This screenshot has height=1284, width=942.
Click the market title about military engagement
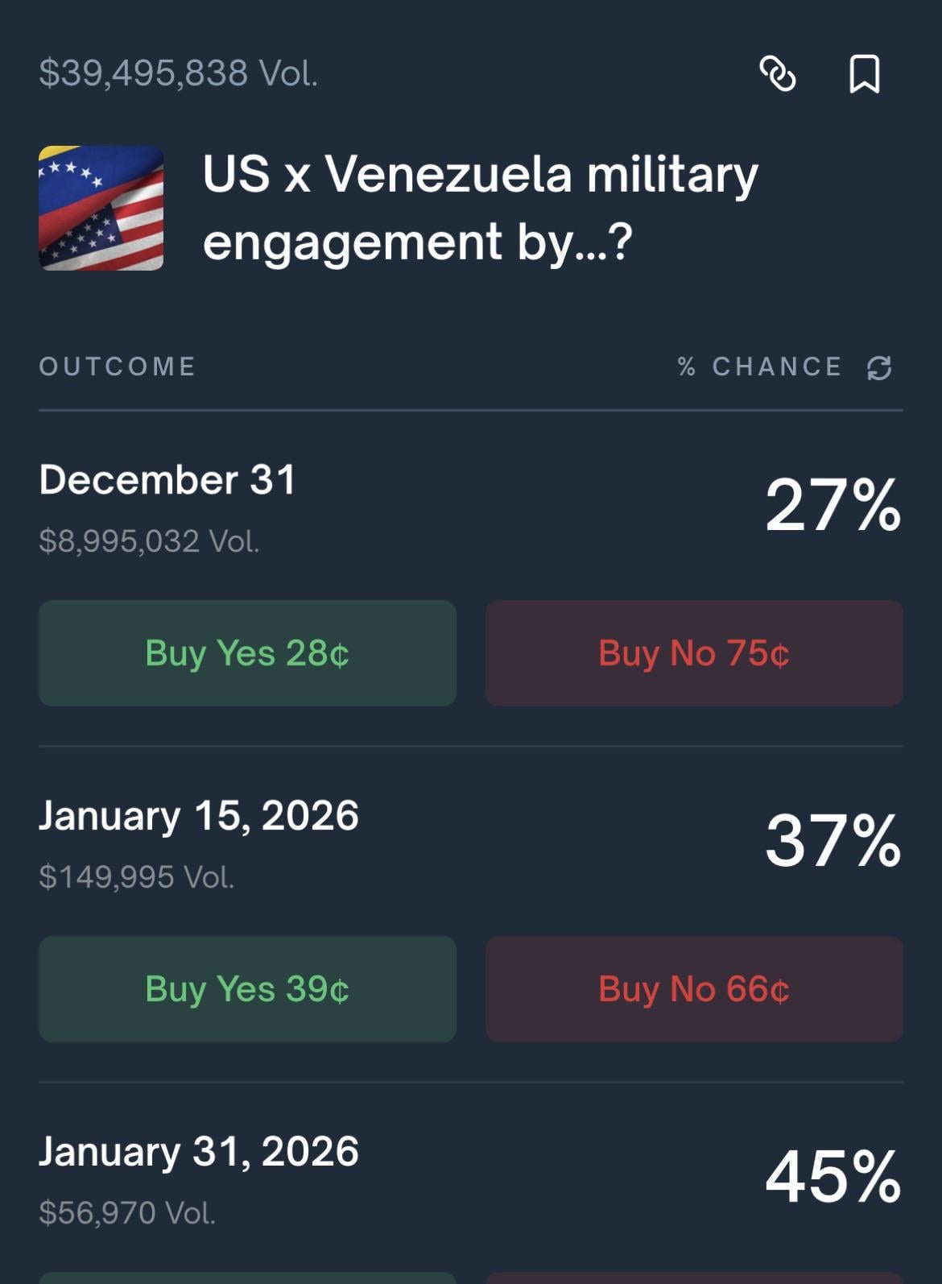480,208
